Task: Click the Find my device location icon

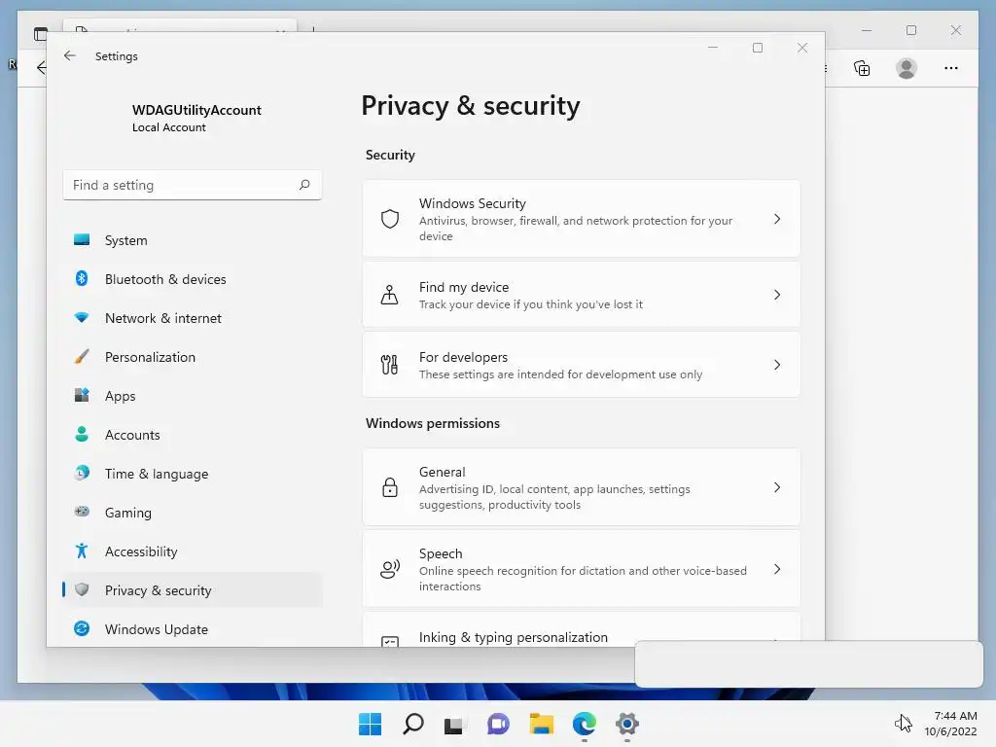Action: pos(389,295)
